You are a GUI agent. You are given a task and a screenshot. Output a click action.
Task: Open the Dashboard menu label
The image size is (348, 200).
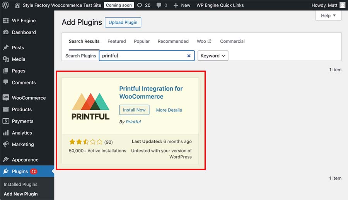(x=24, y=32)
